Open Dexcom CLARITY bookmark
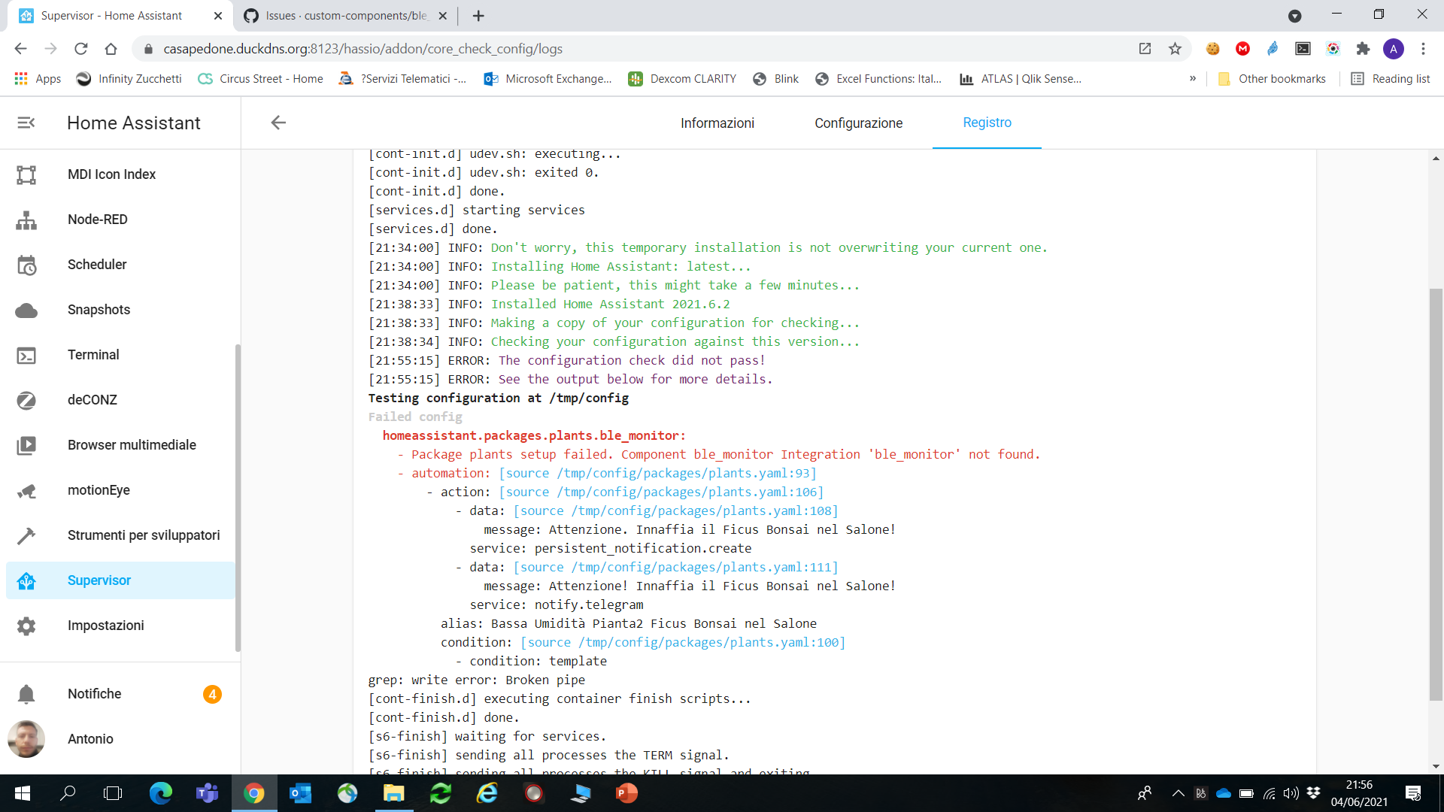The image size is (1444, 812). pos(682,79)
